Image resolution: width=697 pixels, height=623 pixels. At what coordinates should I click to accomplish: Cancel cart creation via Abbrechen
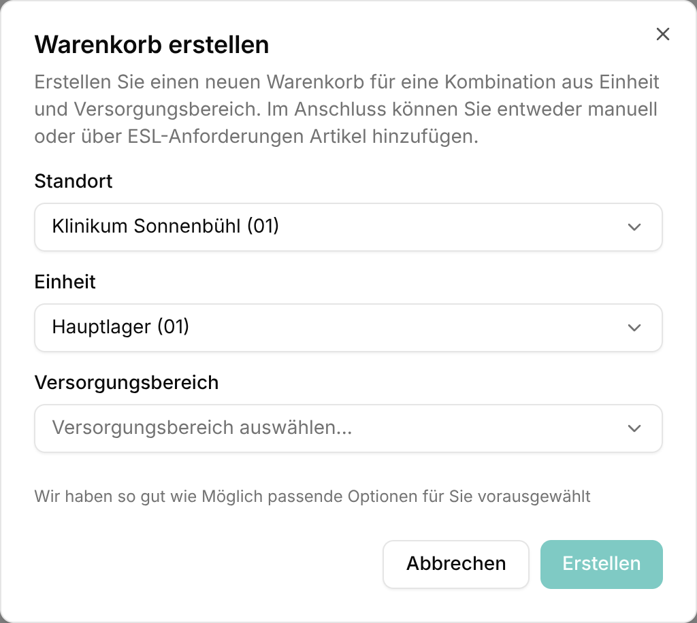click(x=455, y=564)
